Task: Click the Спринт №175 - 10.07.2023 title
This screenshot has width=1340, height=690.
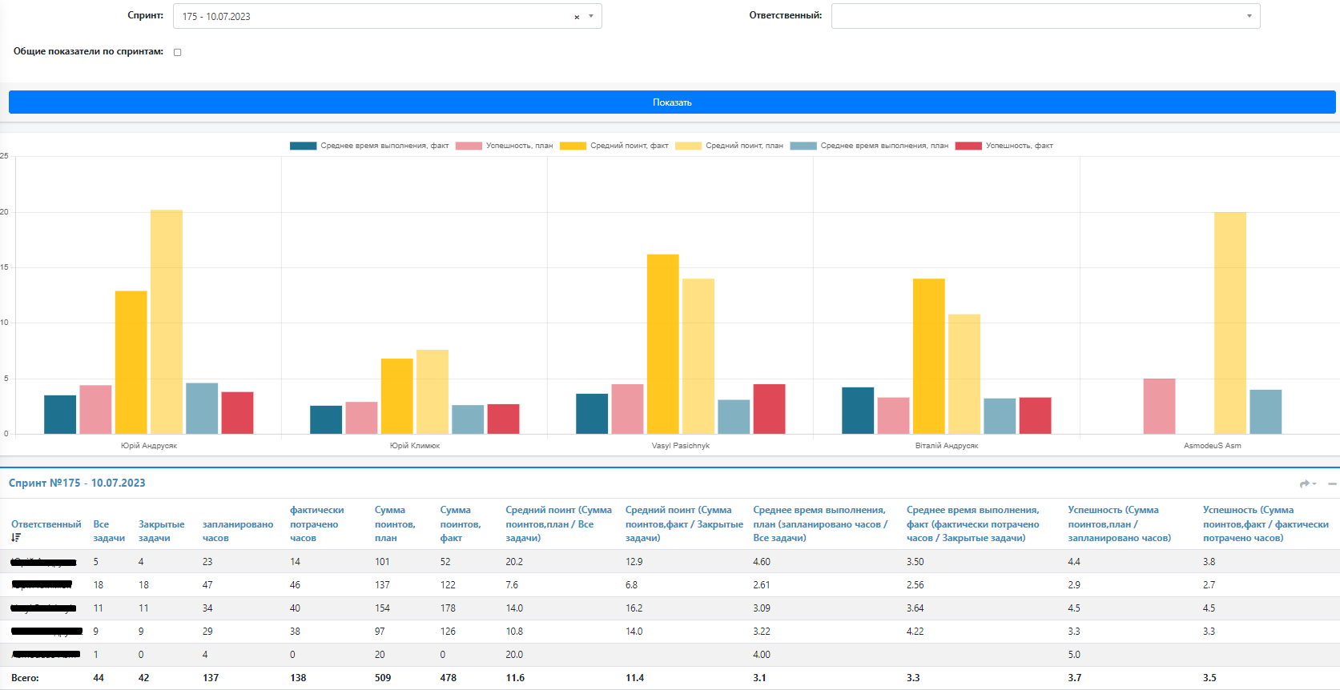Action: pos(77,483)
